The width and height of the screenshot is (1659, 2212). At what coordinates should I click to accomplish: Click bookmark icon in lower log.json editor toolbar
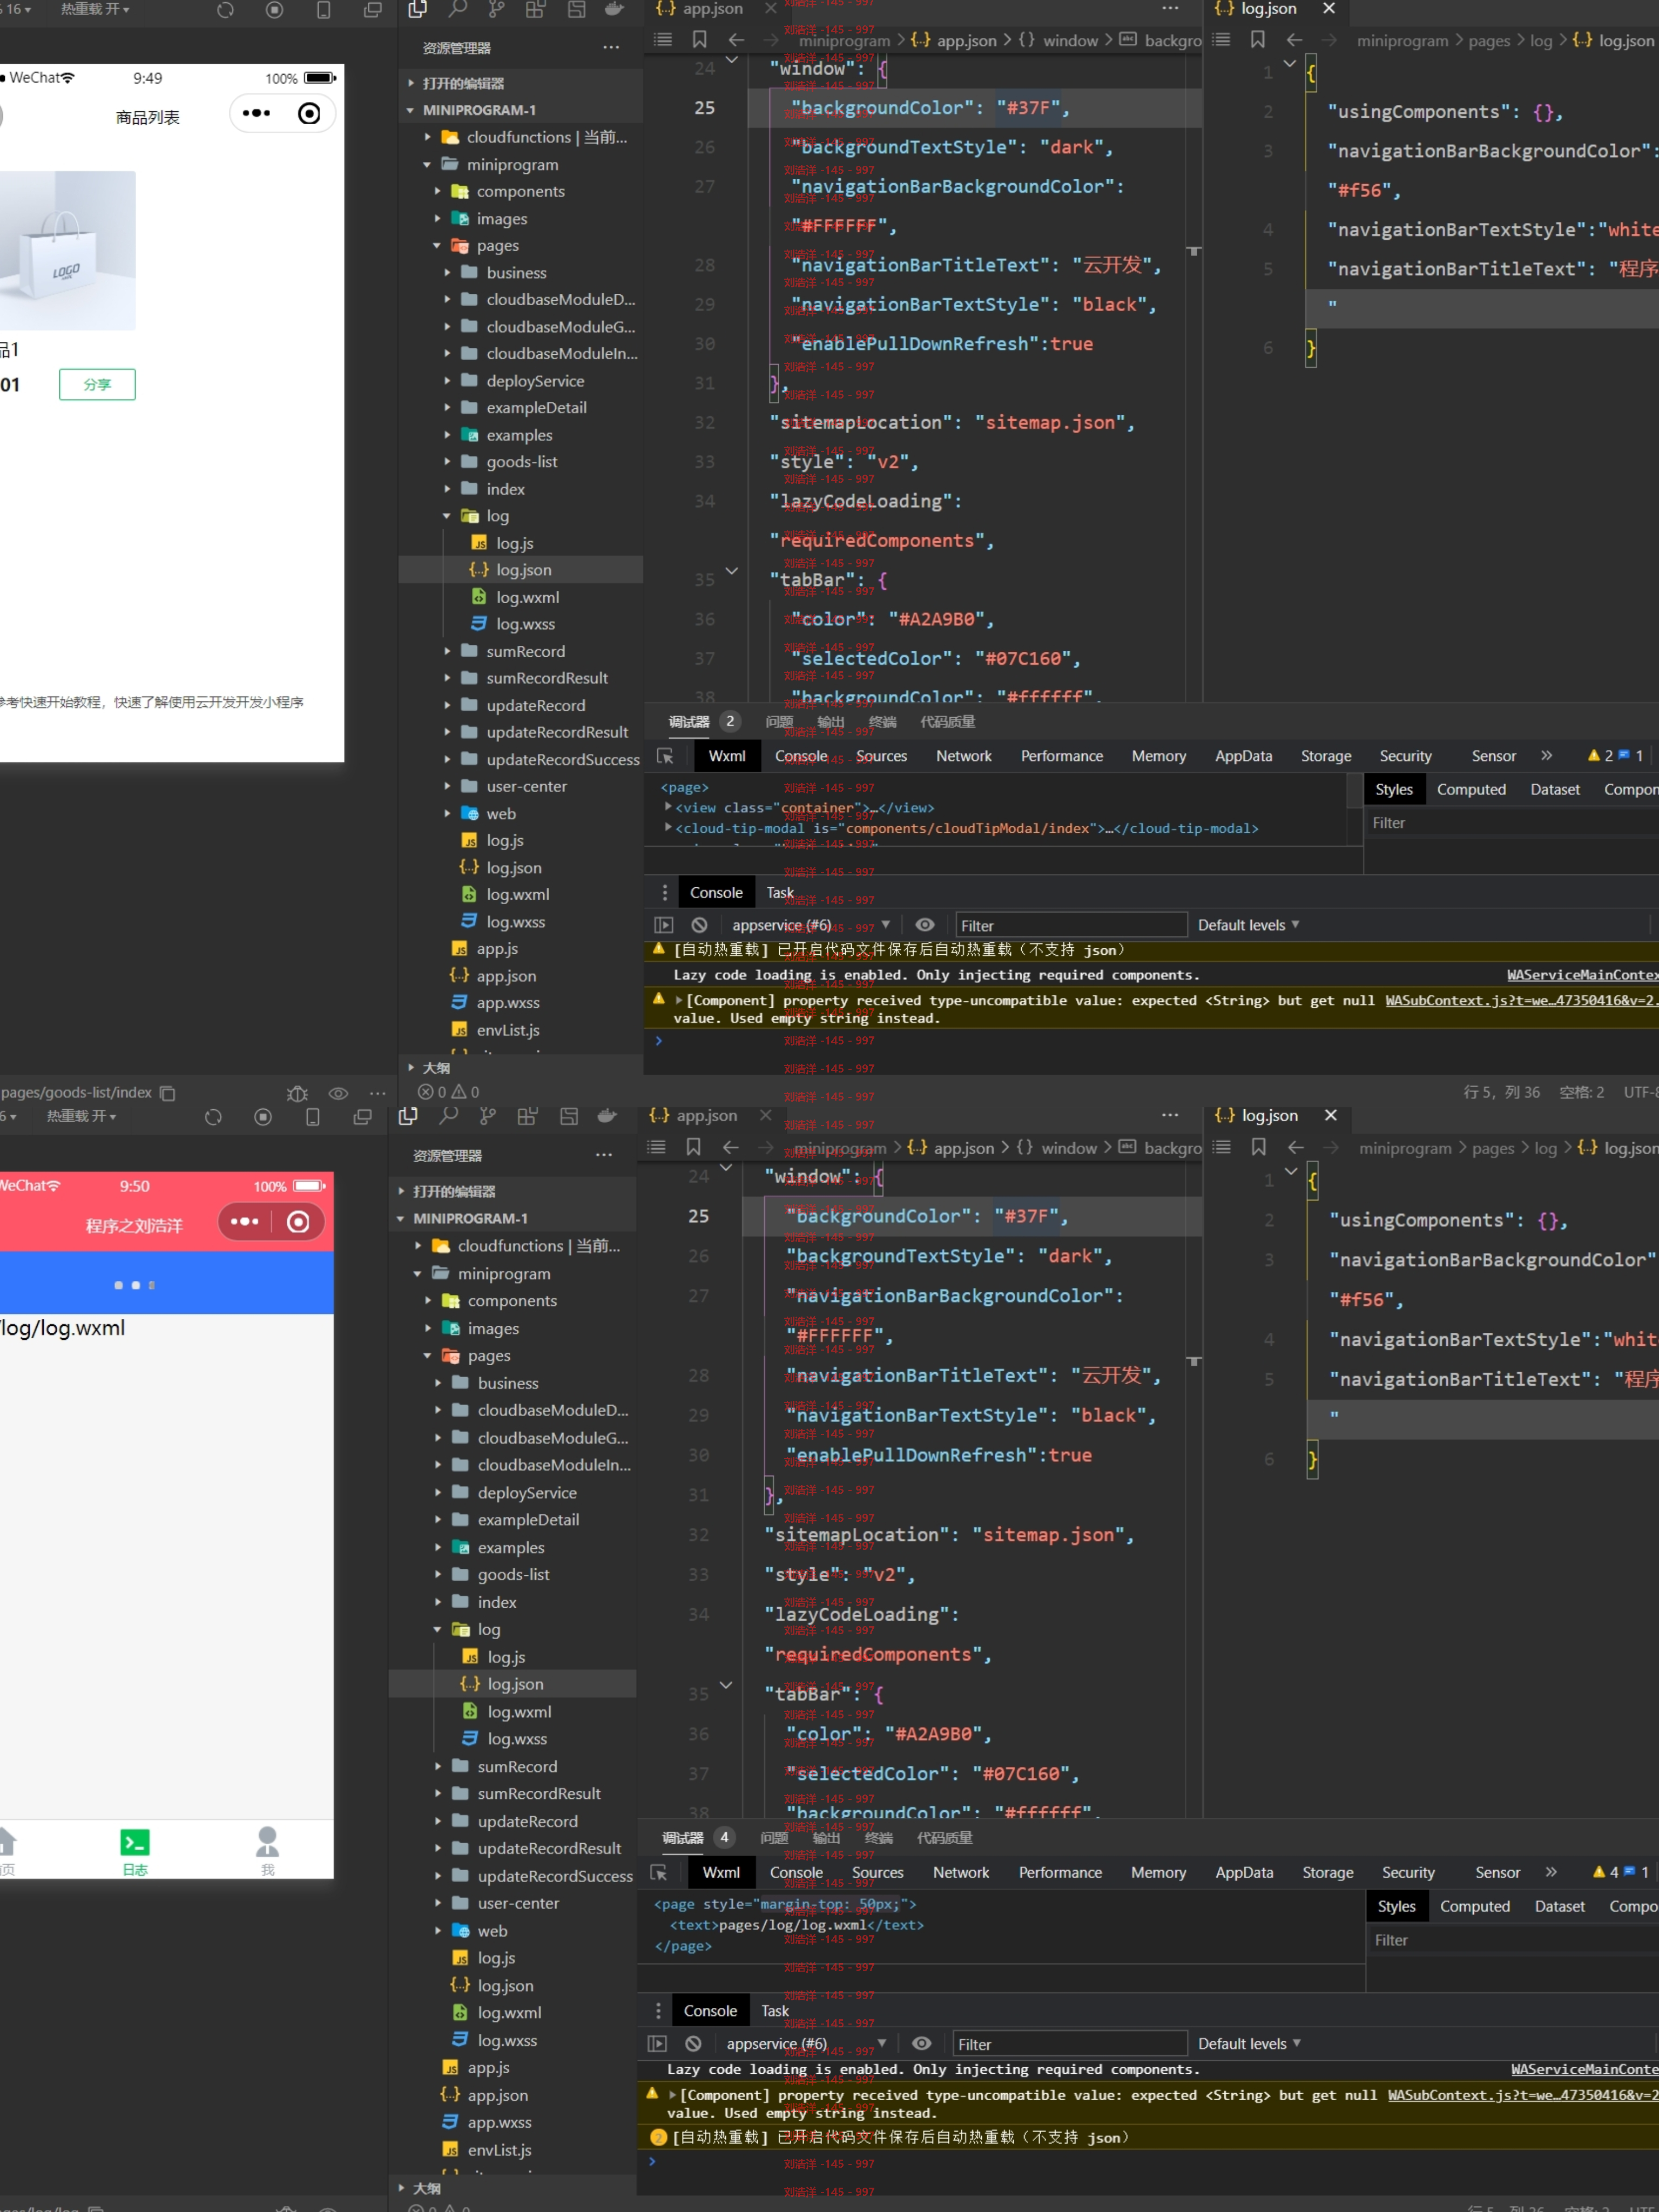click(x=1258, y=1147)
